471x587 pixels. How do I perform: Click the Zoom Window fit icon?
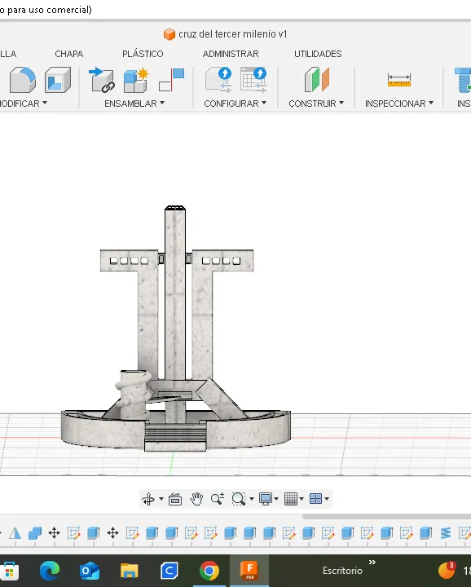pos(238,499)
